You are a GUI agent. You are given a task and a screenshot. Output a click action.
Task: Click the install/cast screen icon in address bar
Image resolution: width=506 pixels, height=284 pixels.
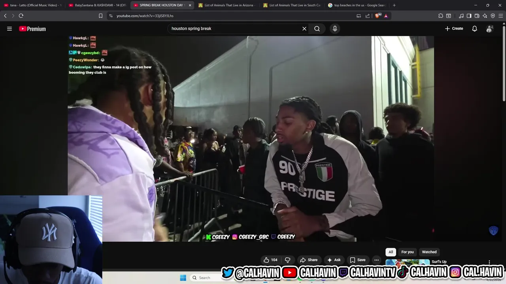pos(359,16)
